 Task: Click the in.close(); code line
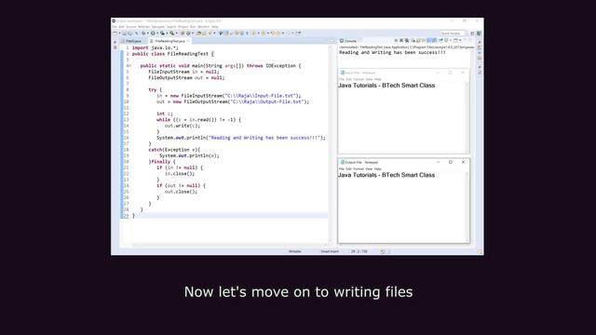[x=180, y=174]
